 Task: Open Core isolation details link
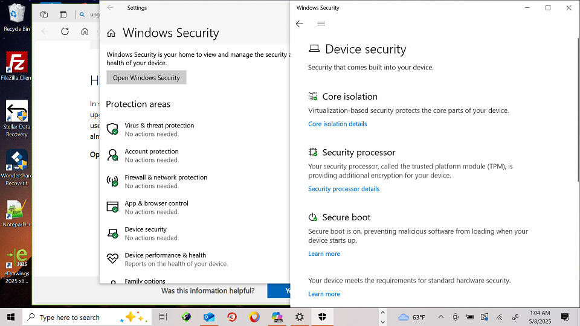pyautogui.click(x=337, y=124)
